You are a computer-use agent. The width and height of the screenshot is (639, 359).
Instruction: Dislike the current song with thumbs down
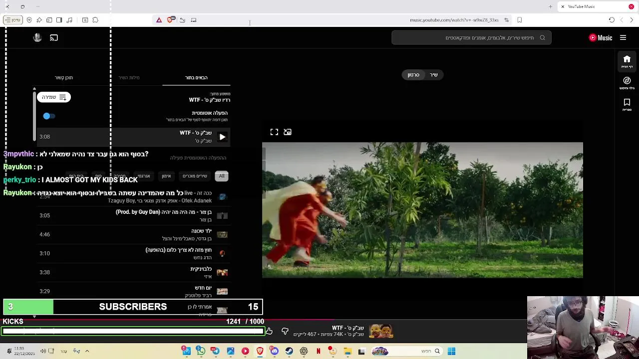point(285,331)
